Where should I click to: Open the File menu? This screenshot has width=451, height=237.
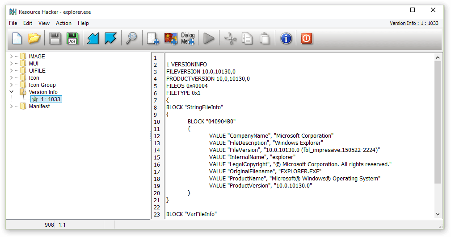click(13, 23)
